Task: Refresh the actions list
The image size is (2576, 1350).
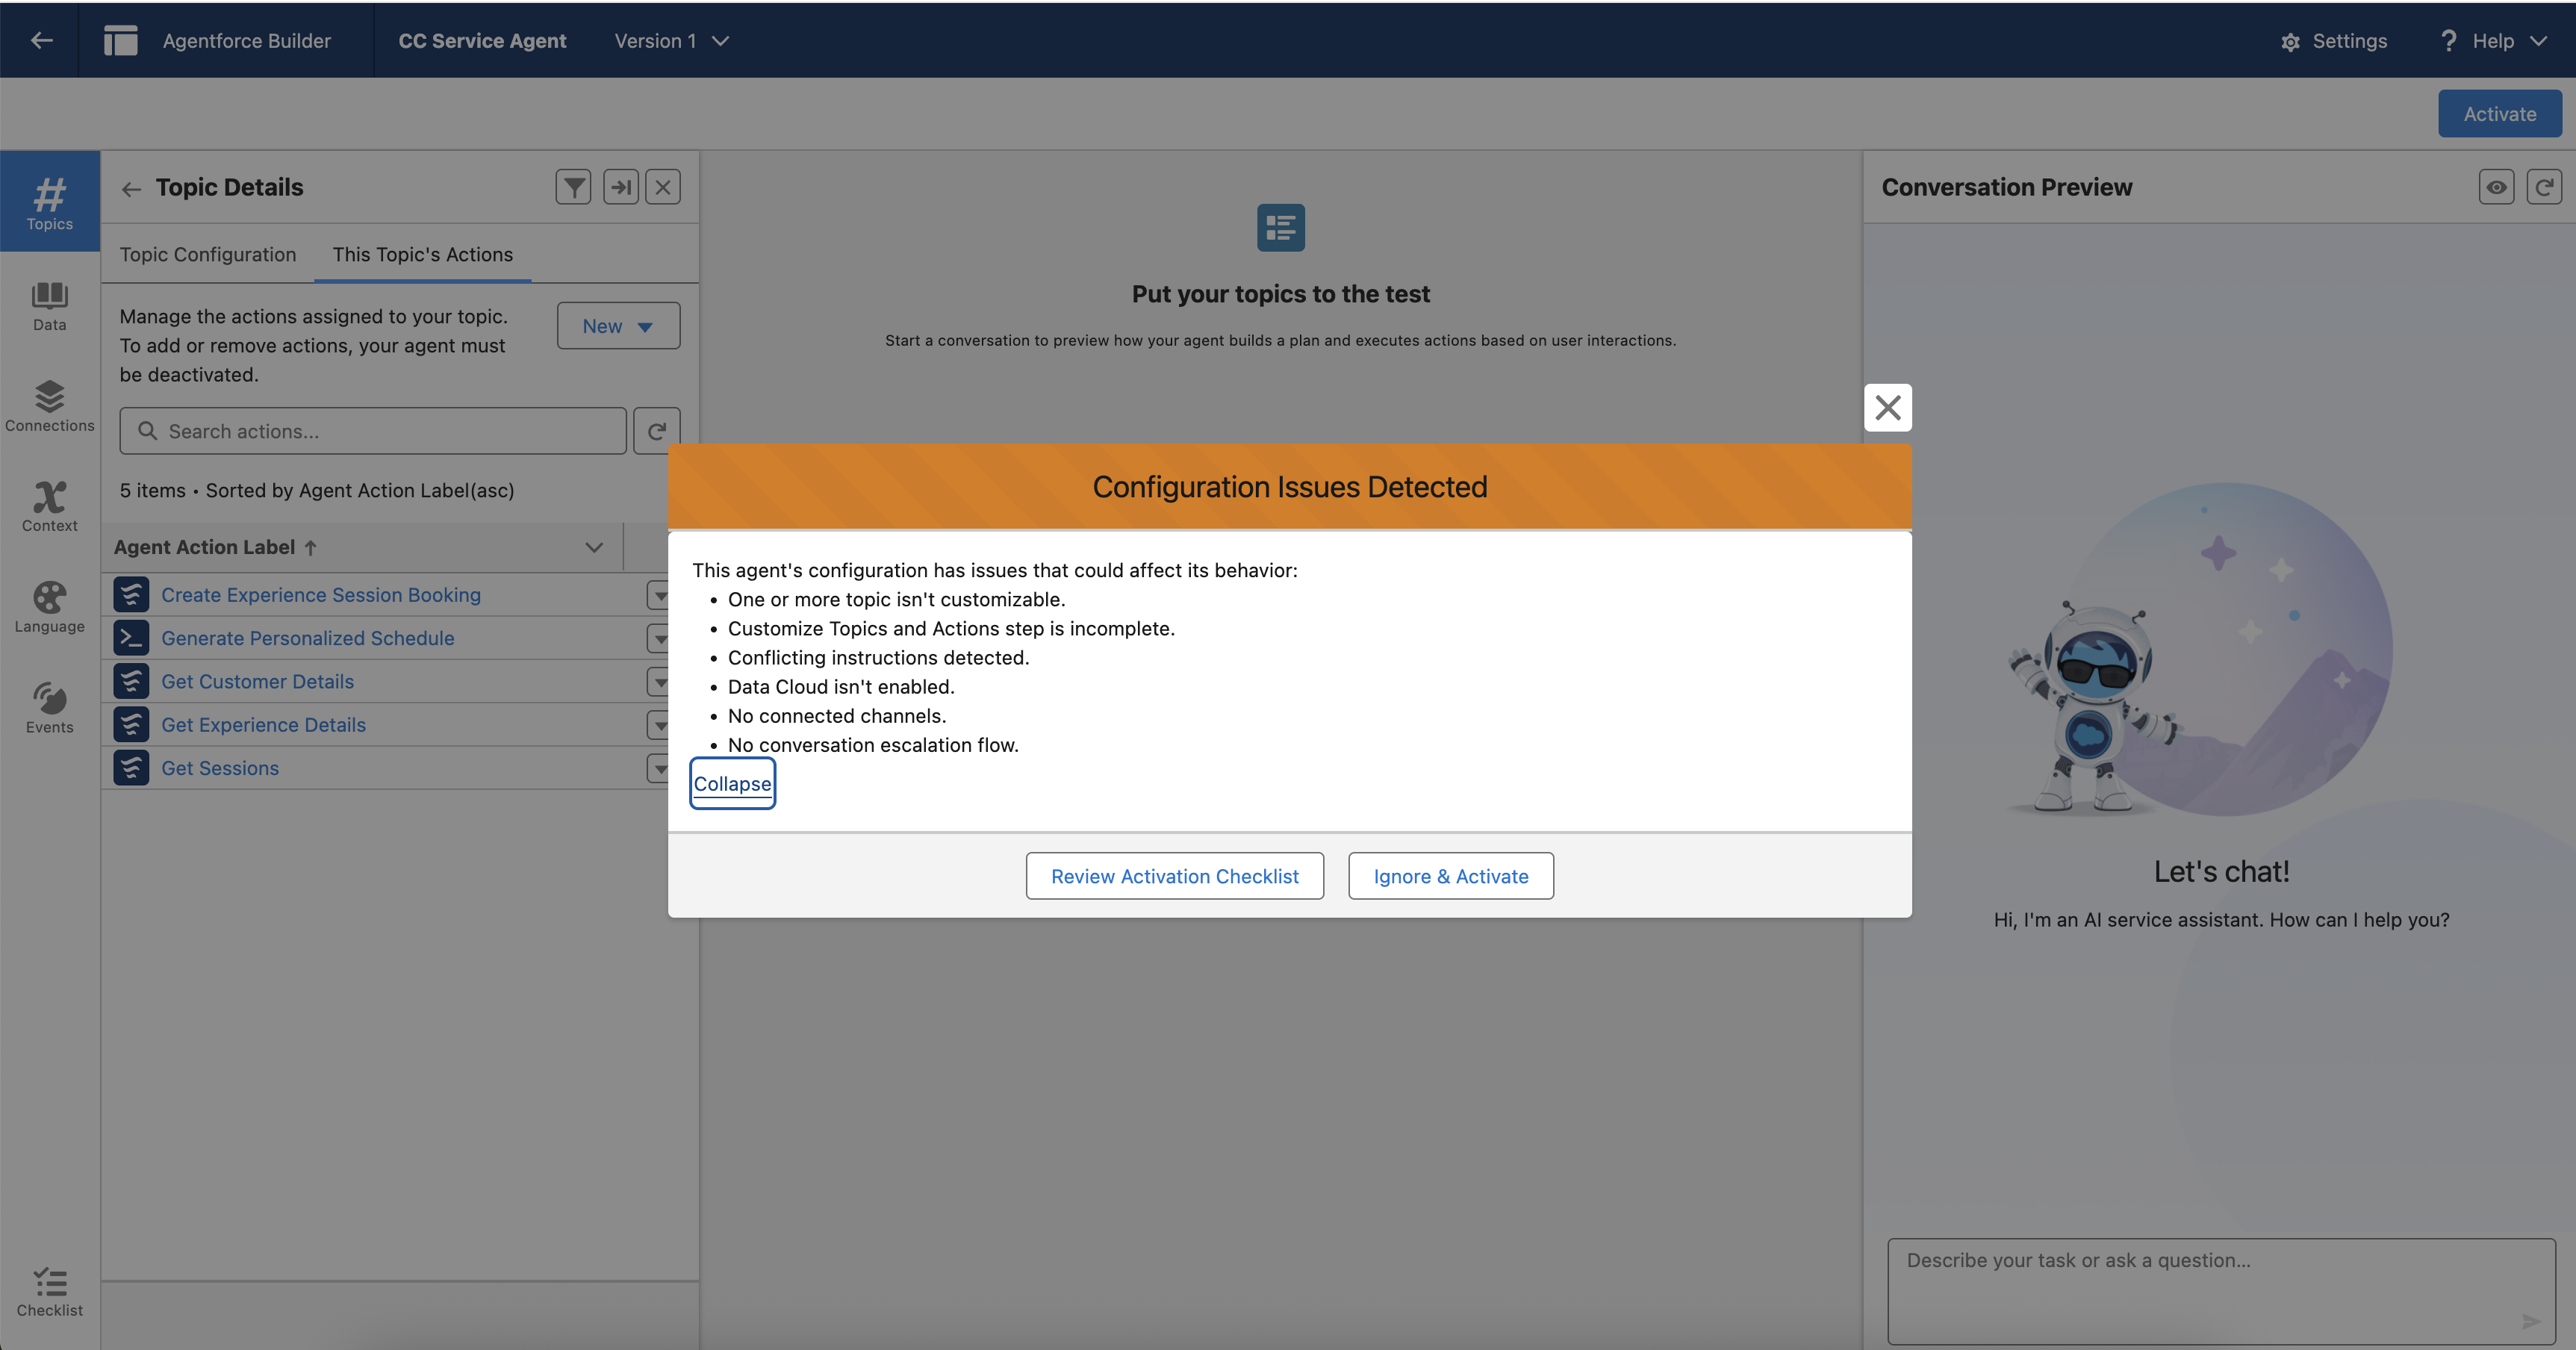Action: click(x=657, y=431)
